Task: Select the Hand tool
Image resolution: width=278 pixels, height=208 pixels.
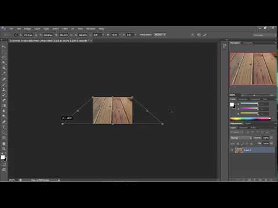Action: pos(4,144)
